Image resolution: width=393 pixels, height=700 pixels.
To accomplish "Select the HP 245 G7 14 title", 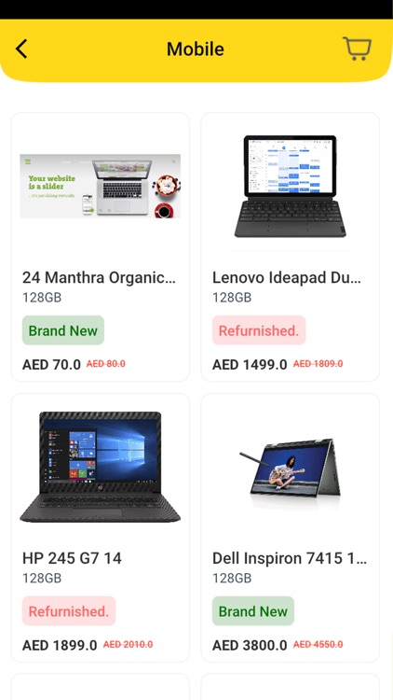I will tap(72, 558).
